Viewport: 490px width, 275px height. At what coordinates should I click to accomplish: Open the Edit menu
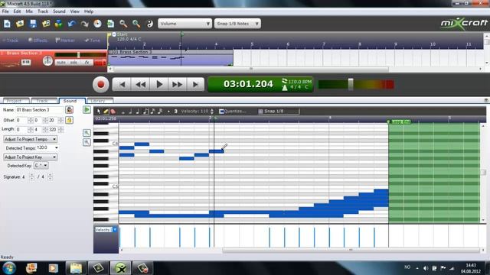[x=17, y=11]
